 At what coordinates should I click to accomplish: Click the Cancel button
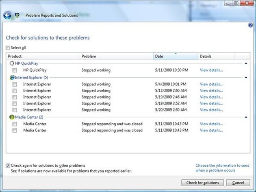point(238,183)
